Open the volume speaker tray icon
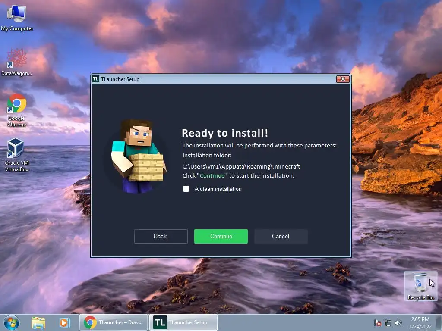The image size is (442, 331). tap(398, 323)
